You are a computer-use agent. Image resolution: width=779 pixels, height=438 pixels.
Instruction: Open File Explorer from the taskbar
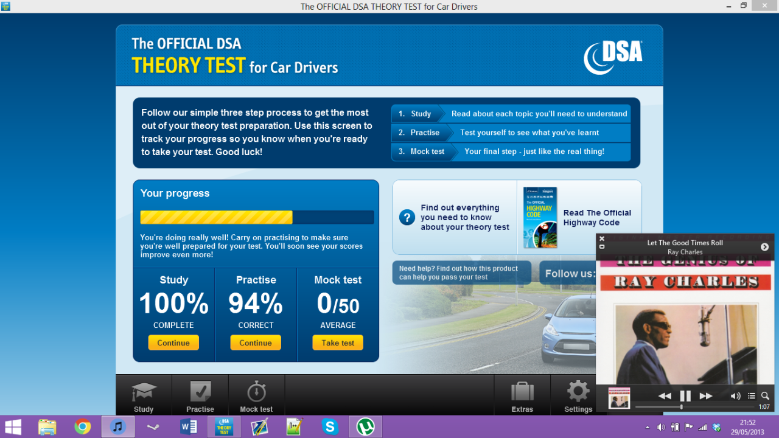[47, 426]
